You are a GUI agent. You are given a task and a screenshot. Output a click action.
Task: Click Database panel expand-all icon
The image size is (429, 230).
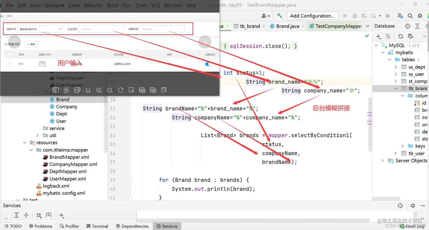(x=417, y=26)
